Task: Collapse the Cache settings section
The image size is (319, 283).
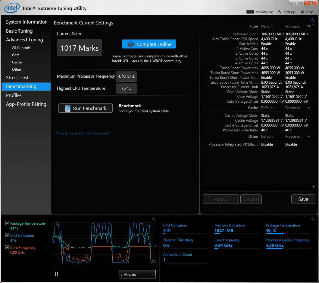Action: point(308,108)
